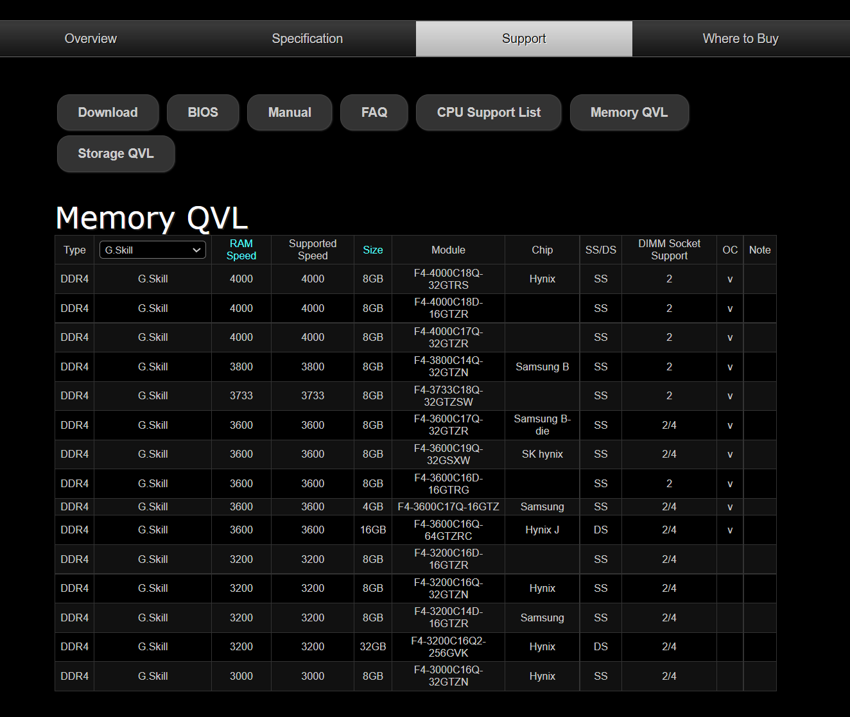Screen dimensions: 850x717
Task: Click the Supported Speed column header
Action: point(313,250)
